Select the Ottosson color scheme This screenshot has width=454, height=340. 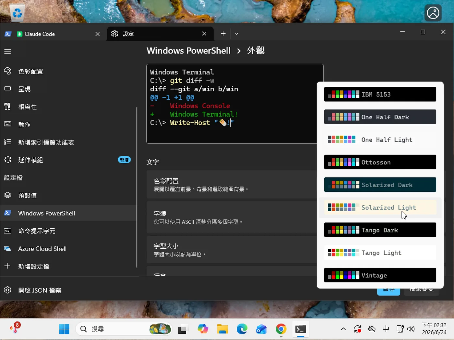click(x=380, y=162)
